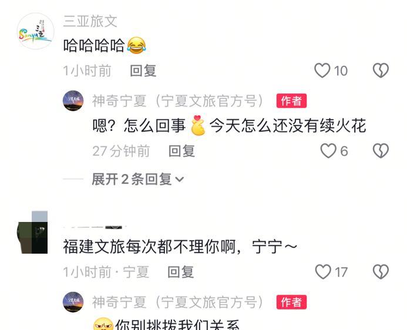Open second 神奇宁夏（宁夏文旅官方号）username at bottom
This screenshot has width=407, height=330.
pos(178,302)
